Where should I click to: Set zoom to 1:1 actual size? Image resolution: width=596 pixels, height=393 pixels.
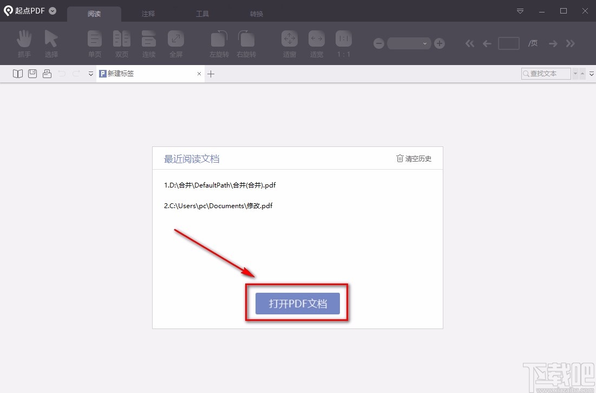click(x=343, y=43)
